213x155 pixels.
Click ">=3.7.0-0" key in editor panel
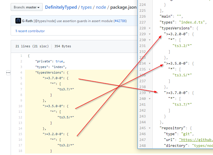click(x=176, y=93)
